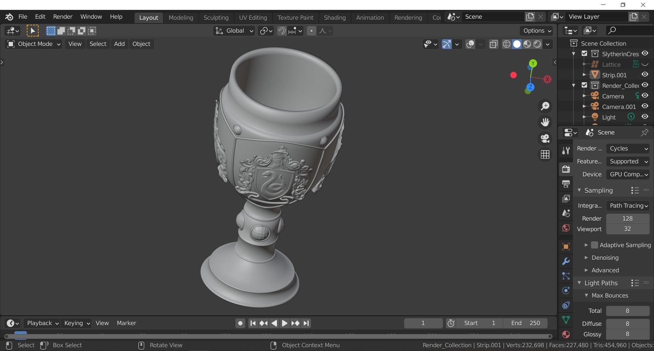
Task: Click the zoom magnifier viewport gizmo
Action: coord(545,106)
